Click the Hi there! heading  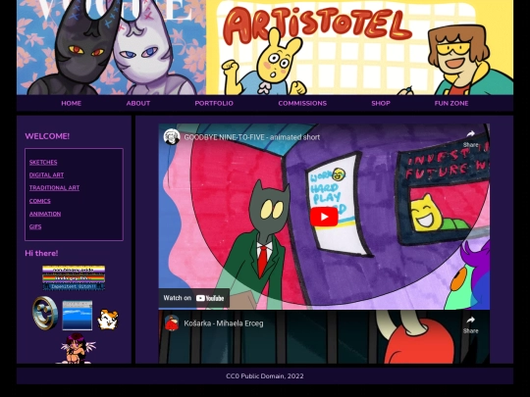(41, 253)
